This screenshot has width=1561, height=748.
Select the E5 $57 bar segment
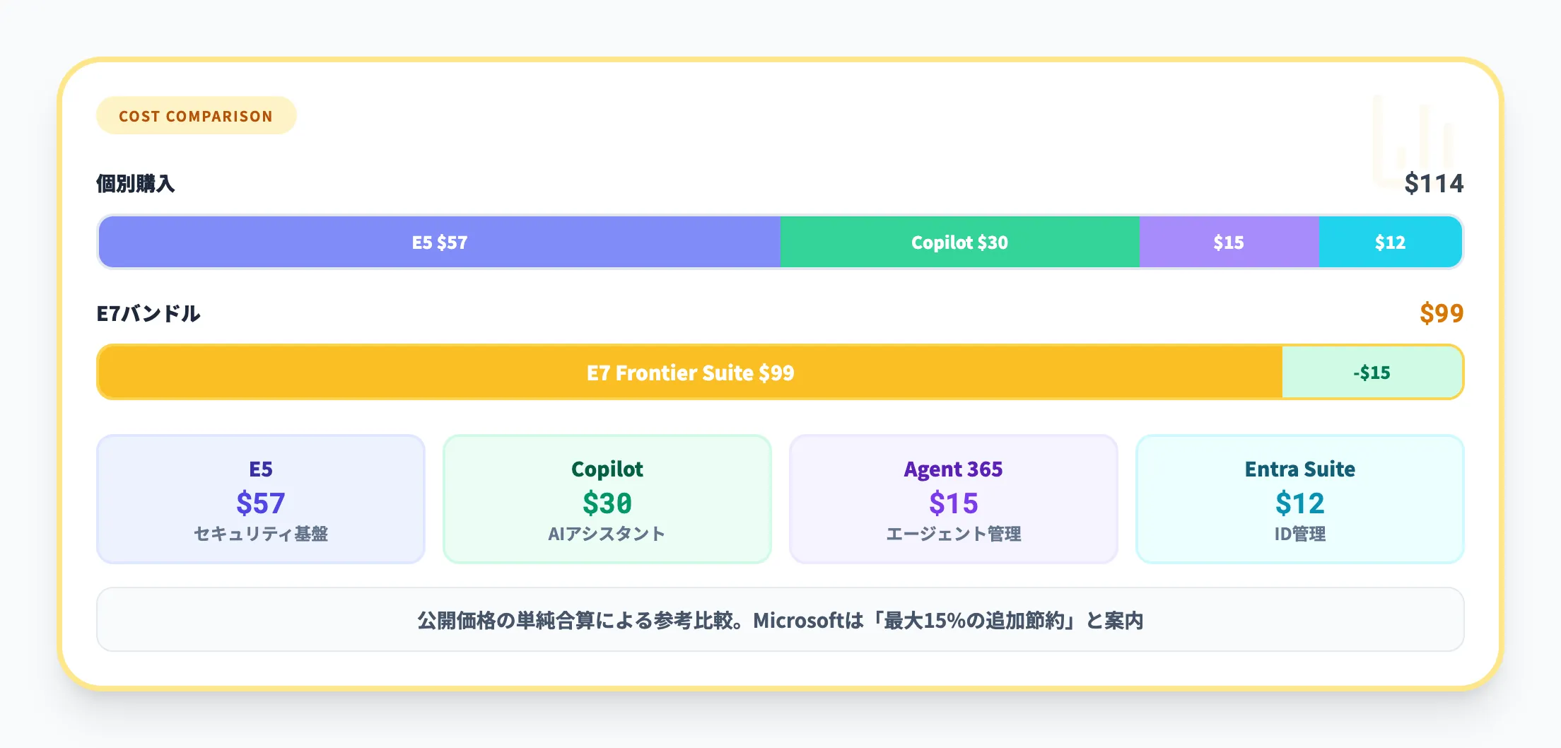(x=439, y=242)
